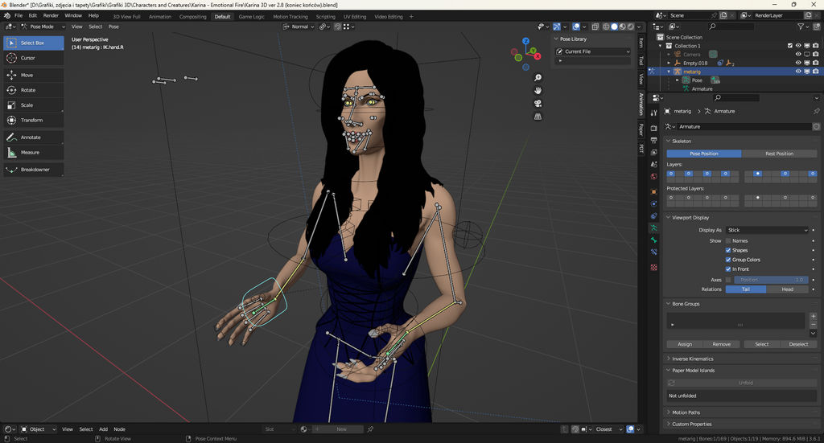Click the zoom magnifier viewport icon
This screenshot has height=443, width=824.
click(538, 78)
